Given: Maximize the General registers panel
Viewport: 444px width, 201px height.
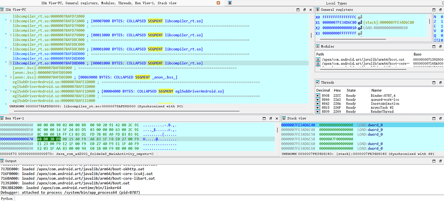Looking at the screenshot, I should (434, 10).
